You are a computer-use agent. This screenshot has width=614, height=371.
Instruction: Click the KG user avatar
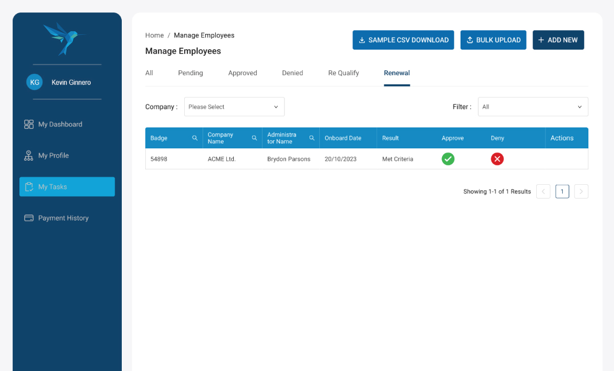click(x=34, y=82)
